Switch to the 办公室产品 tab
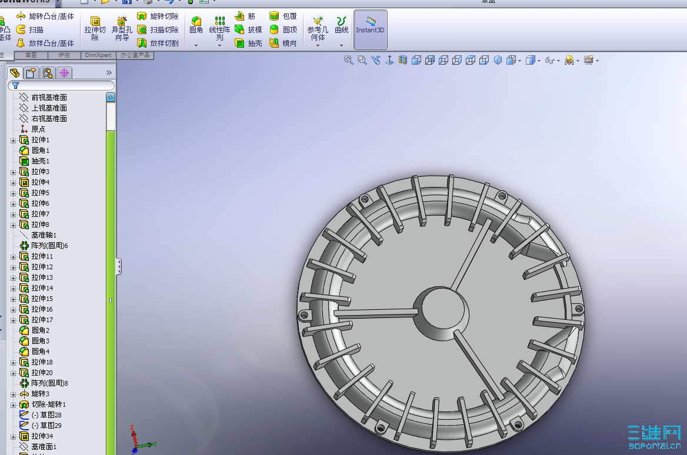This screenshot has width=687, height=455. (x=135, y=55)
